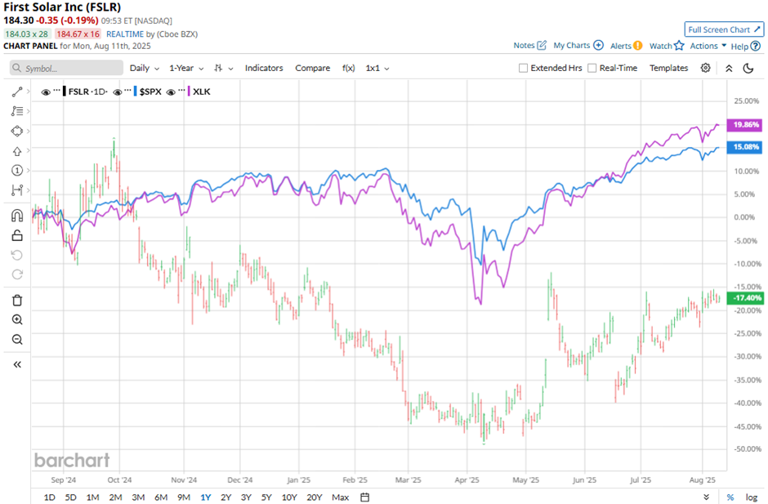Open the f(x) expressions menu
Viewport: 768px width, 504px height.
(348, 68)
